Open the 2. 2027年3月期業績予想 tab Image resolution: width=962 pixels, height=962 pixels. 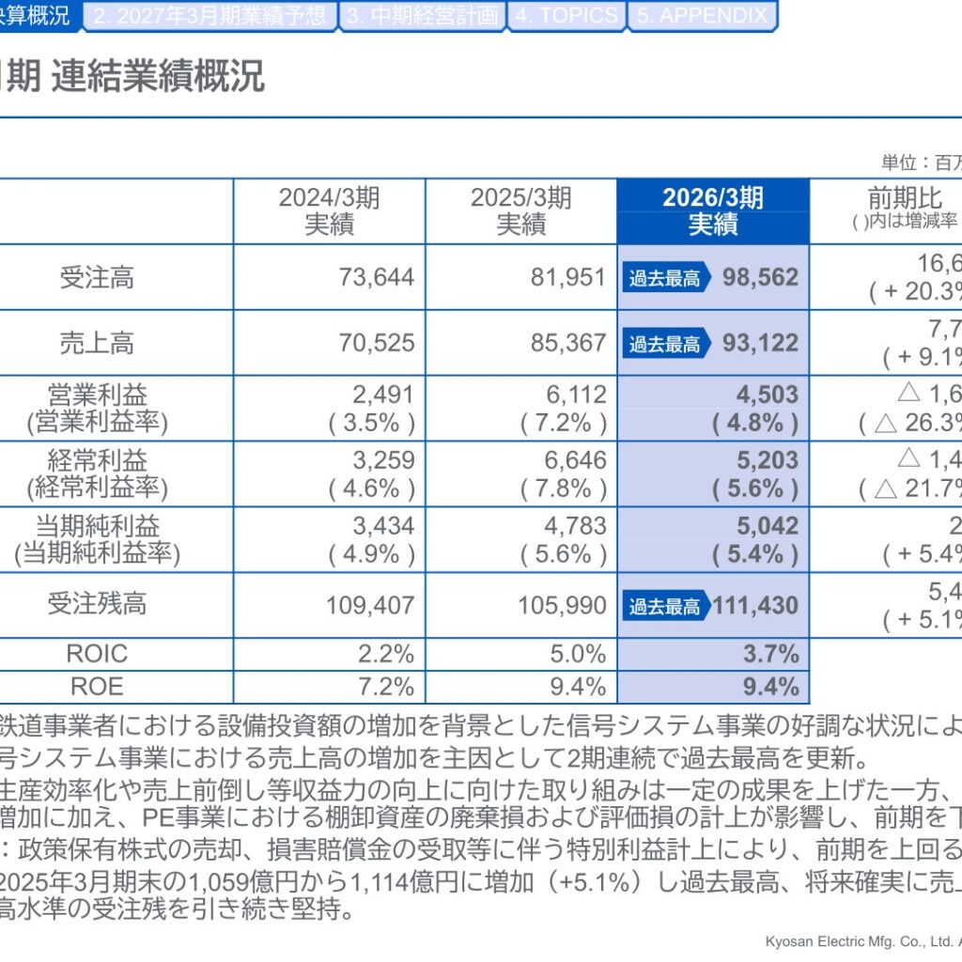click(x=209, y=15)
